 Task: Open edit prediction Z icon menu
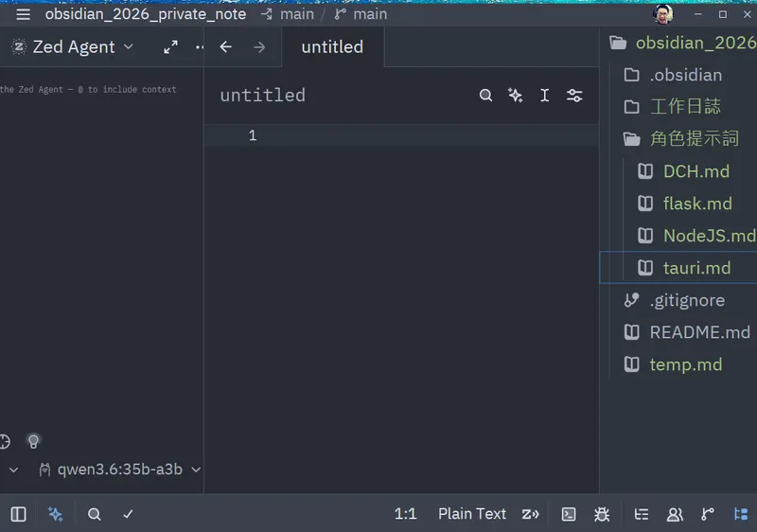[x=530, y=514]
